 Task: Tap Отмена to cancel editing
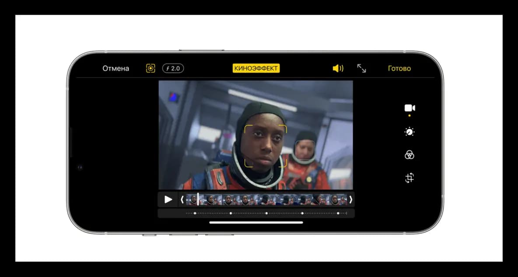click(x=115, y=68)
